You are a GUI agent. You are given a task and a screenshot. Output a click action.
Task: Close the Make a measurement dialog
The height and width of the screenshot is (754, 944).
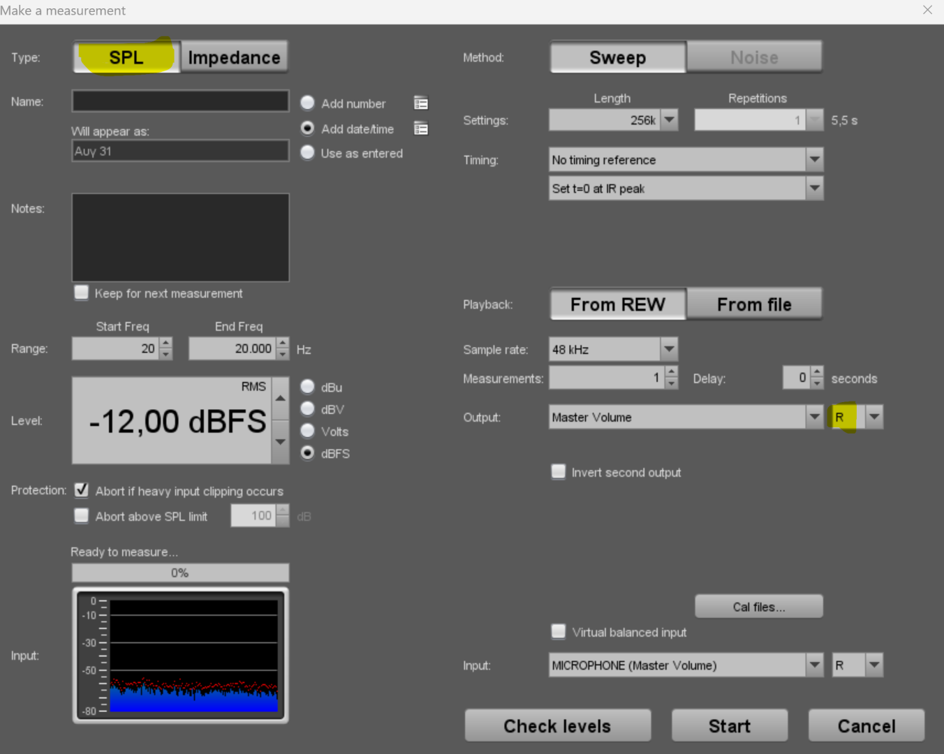(x=927, y=10)
